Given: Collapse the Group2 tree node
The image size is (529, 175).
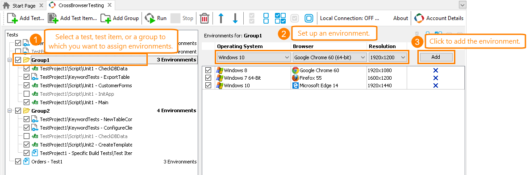Looking at the screenshot, I should 9,111.
